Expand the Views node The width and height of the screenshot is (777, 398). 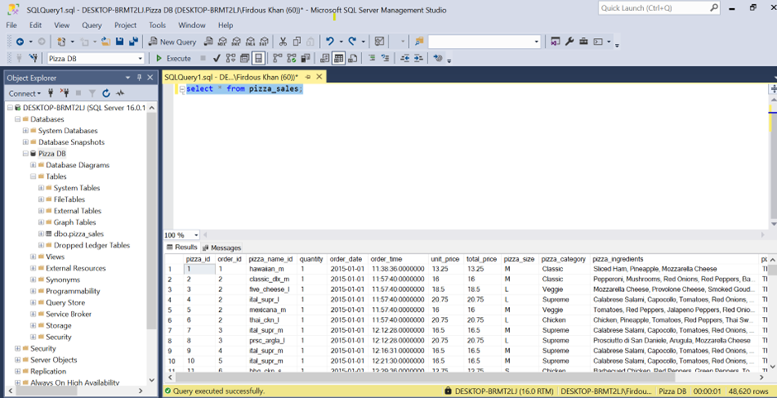point(33,257)
